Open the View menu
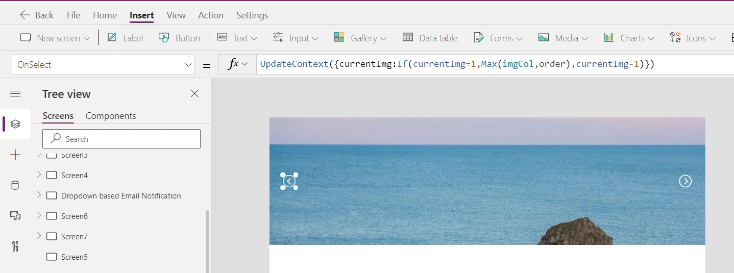Image resolution: width=734 pixels, height=273 pixels. (x=176, y=15)
